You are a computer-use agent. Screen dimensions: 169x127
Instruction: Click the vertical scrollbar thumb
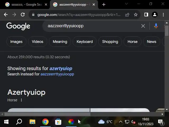click(x=167, y=31)
